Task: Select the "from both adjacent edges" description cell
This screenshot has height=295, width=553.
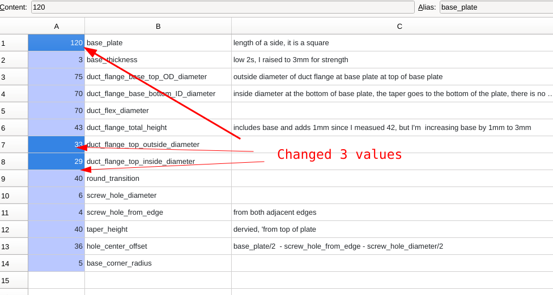Action: coord(392,212)
